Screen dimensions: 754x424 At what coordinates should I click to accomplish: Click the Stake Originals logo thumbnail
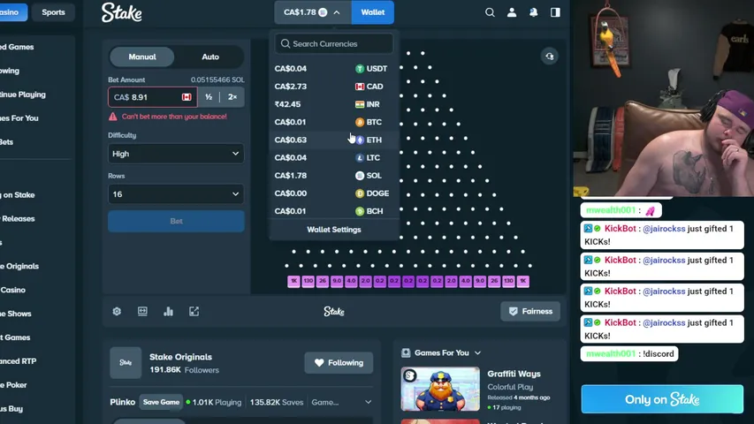[x=126, y=362]
